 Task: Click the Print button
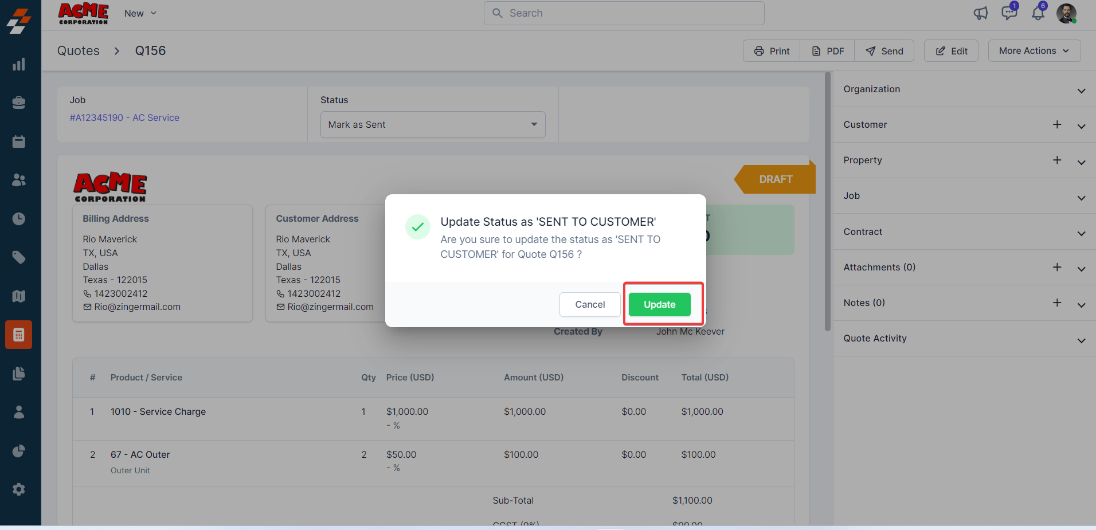pos(772,51)
